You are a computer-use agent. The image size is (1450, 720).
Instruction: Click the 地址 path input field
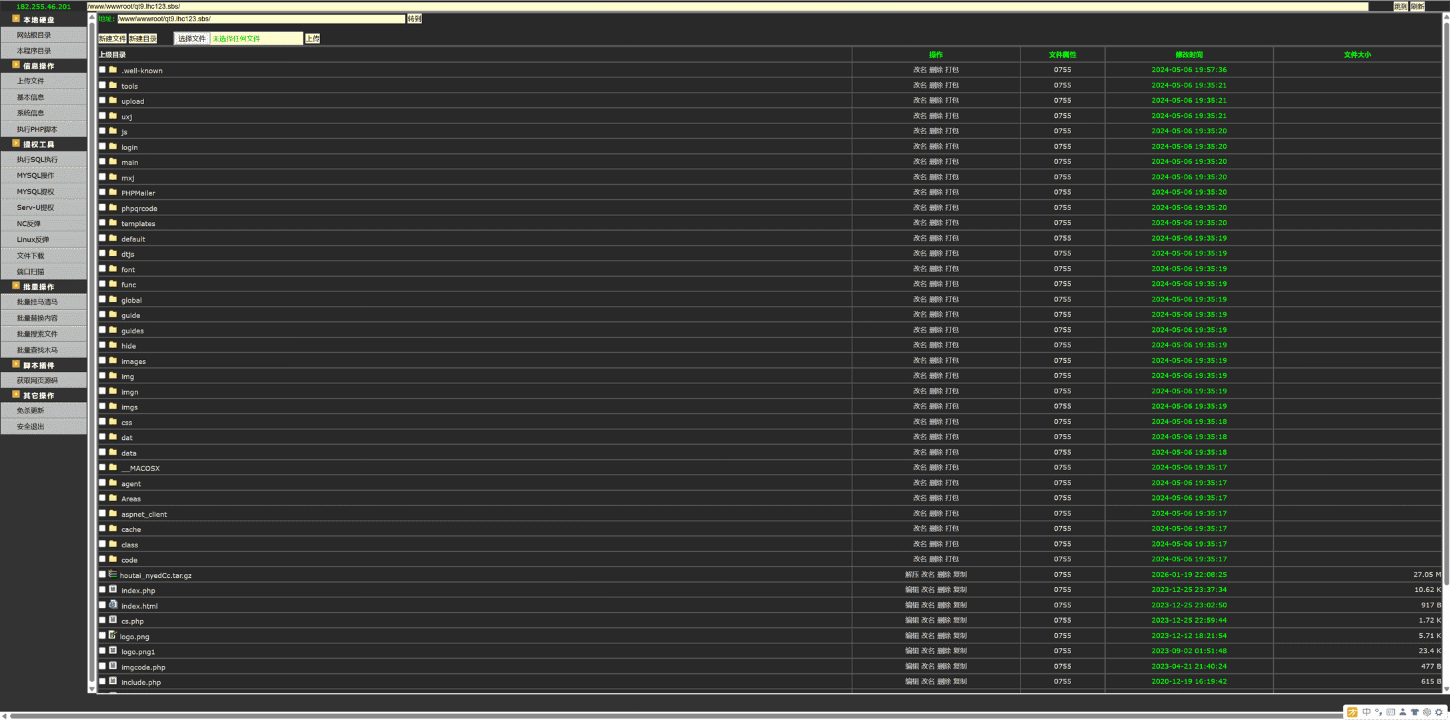click(261, 19)
